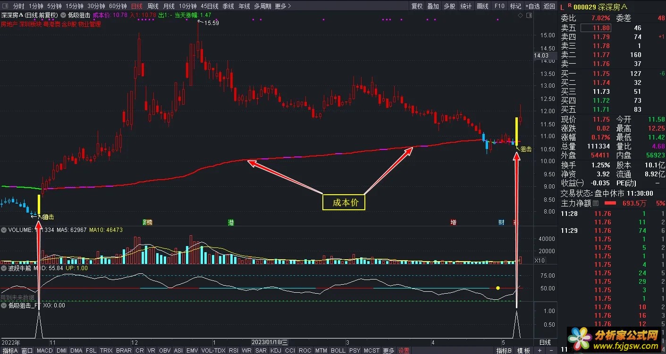666x354 pixels.
Task: Switch to the 分时 period tab
Action: coord(18,6)
